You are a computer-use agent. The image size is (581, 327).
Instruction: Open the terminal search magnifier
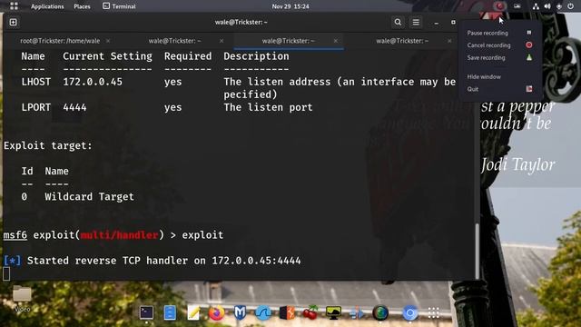[x=398, y=22]
